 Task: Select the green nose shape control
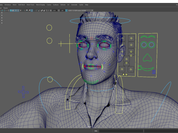click(147, 58)
